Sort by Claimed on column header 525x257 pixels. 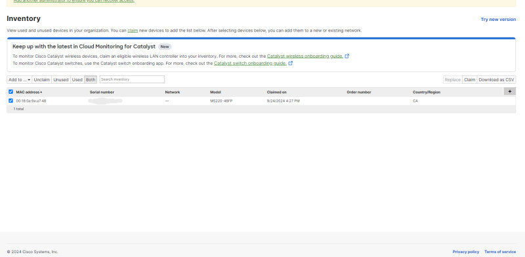click(276, 92)
